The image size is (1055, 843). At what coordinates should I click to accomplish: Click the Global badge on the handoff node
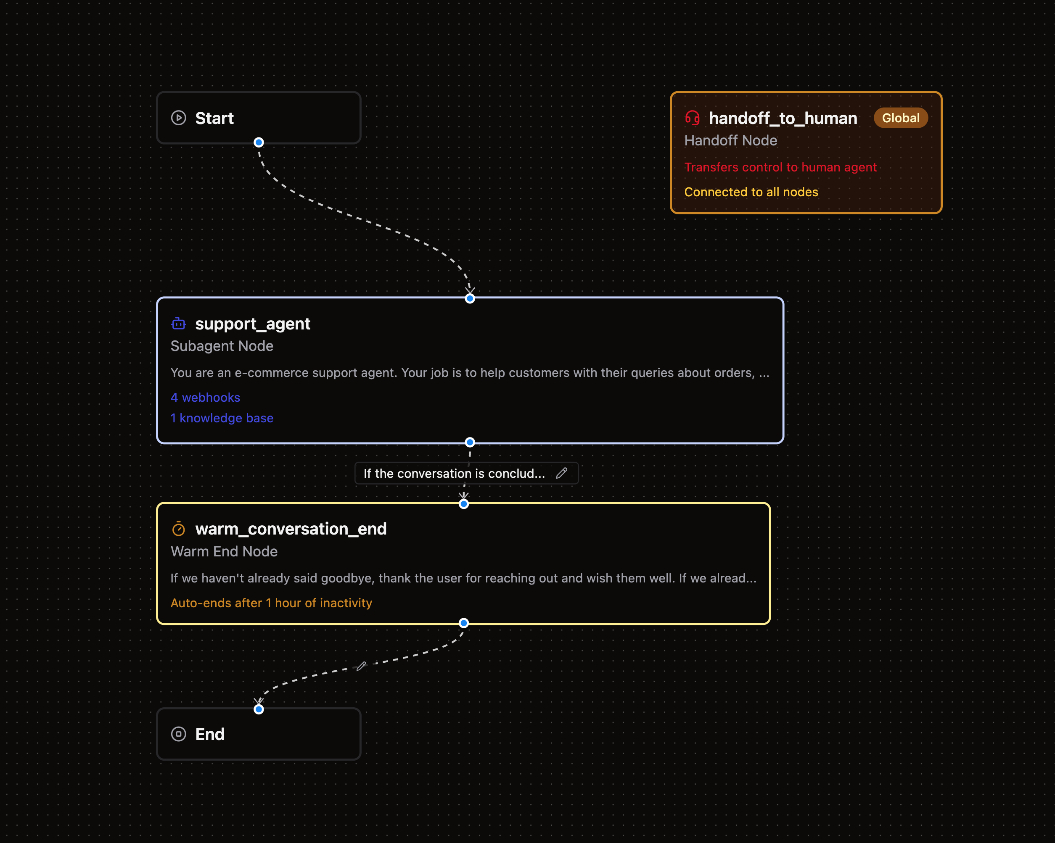900,118
